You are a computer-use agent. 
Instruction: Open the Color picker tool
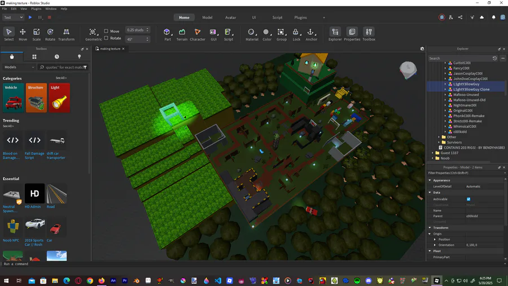(x=266, y=34)
